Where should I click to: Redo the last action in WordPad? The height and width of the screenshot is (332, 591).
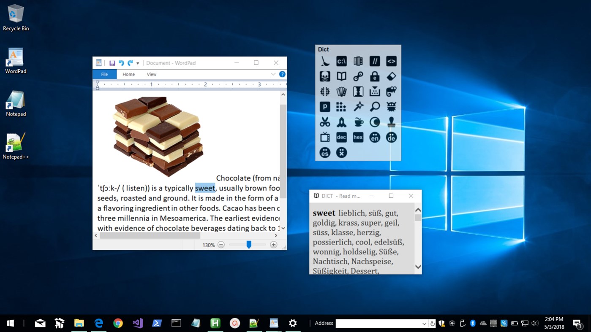[130, 63]
